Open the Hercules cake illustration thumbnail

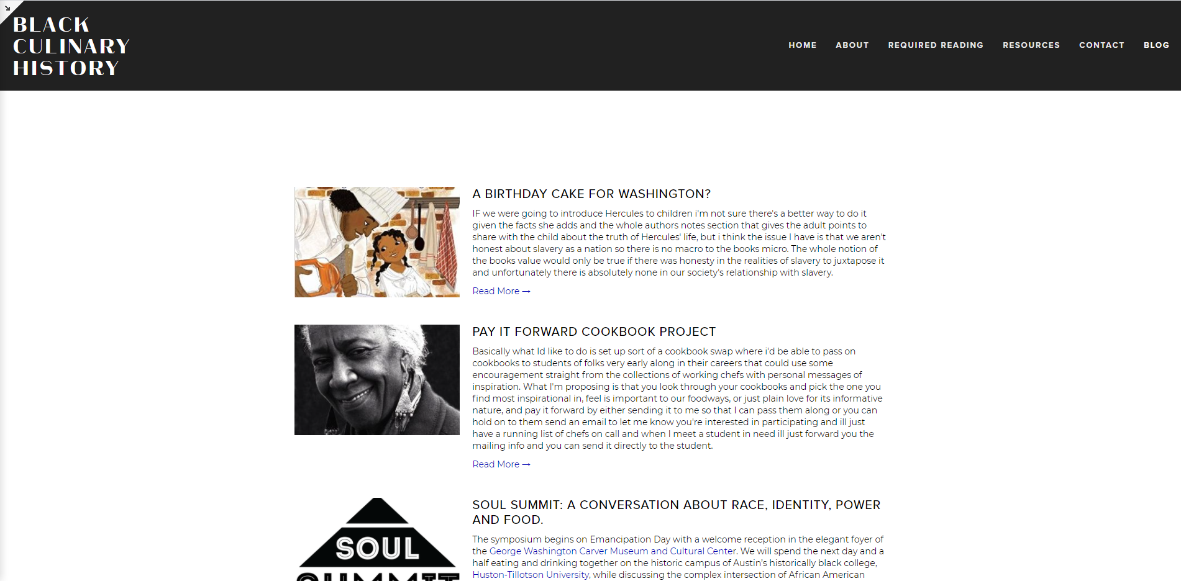click(377, 242)
